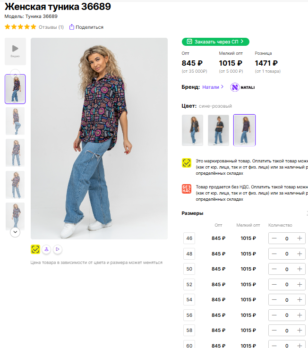Screen dimensions: 308x348
Task: Play the product video thumbnail
Action: (x=15, y=51)
